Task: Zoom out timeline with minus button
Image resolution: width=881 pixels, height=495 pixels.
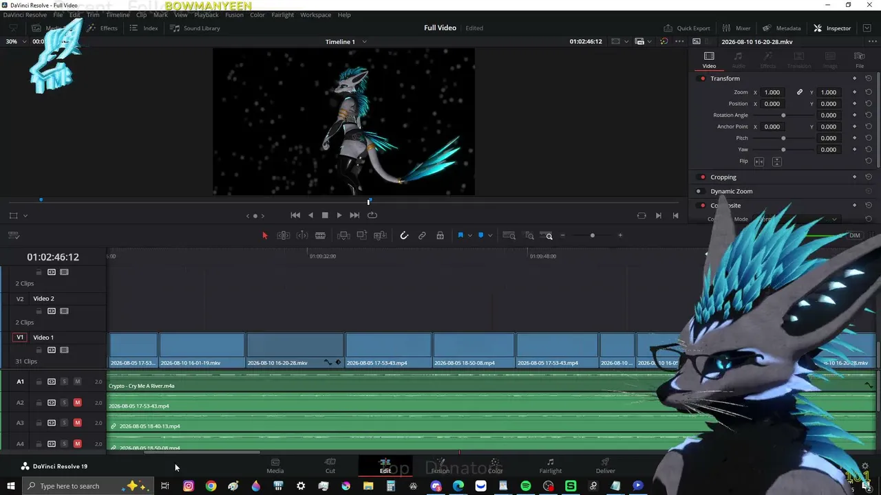Action: pos(562,236)
